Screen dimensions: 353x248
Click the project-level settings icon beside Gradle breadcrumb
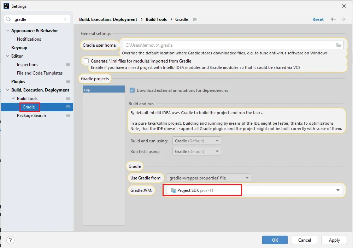point(195,19)
